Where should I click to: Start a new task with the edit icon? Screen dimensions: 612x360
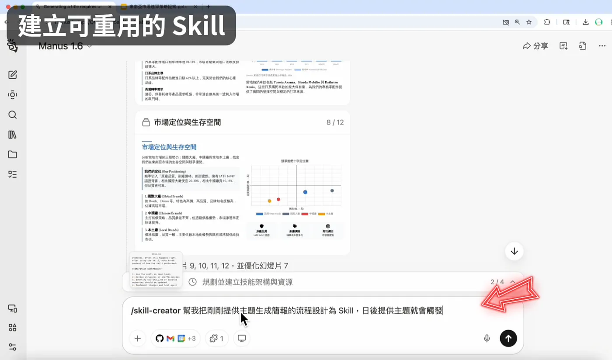click(13, 75)
